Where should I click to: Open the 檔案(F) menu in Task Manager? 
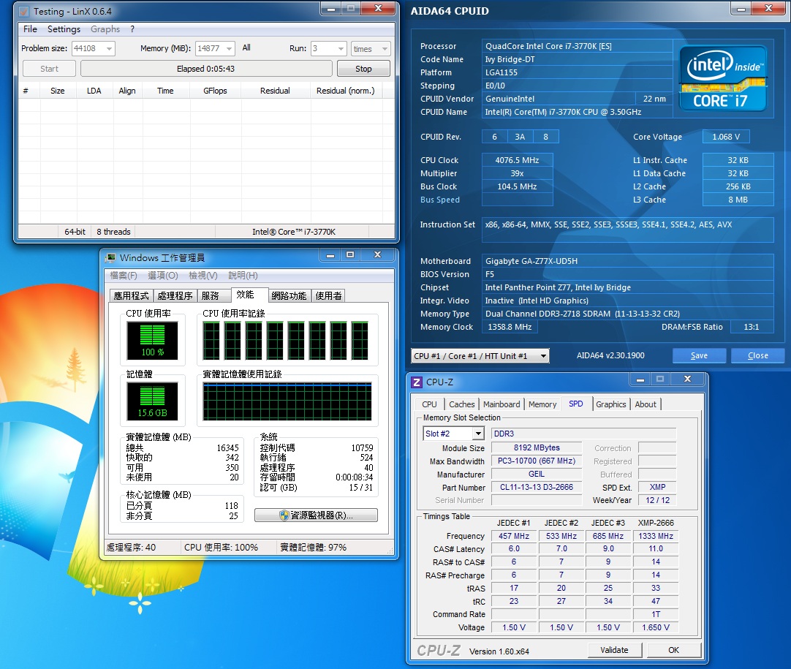click(124, 276)
